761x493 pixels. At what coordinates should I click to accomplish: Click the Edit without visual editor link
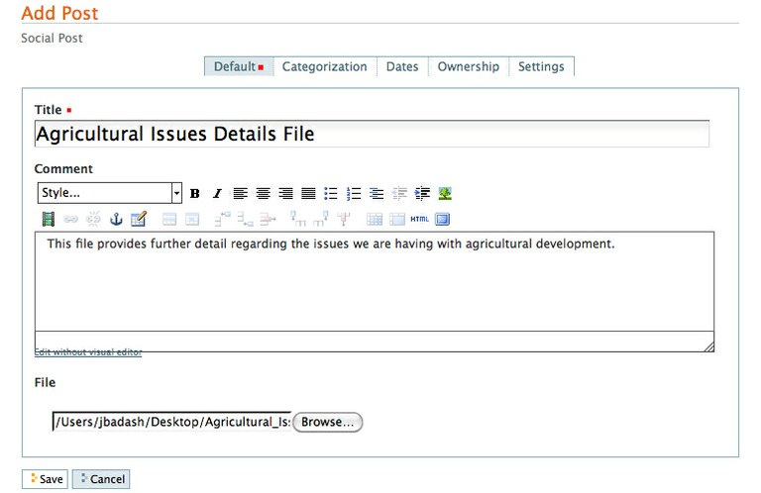coord(88,352)
